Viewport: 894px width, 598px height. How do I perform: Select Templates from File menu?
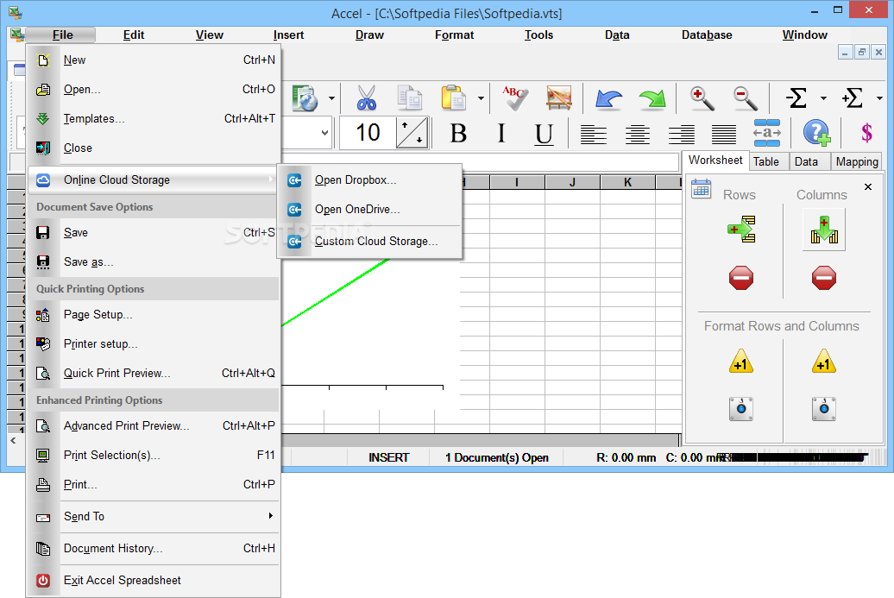(x=153, y=118)
